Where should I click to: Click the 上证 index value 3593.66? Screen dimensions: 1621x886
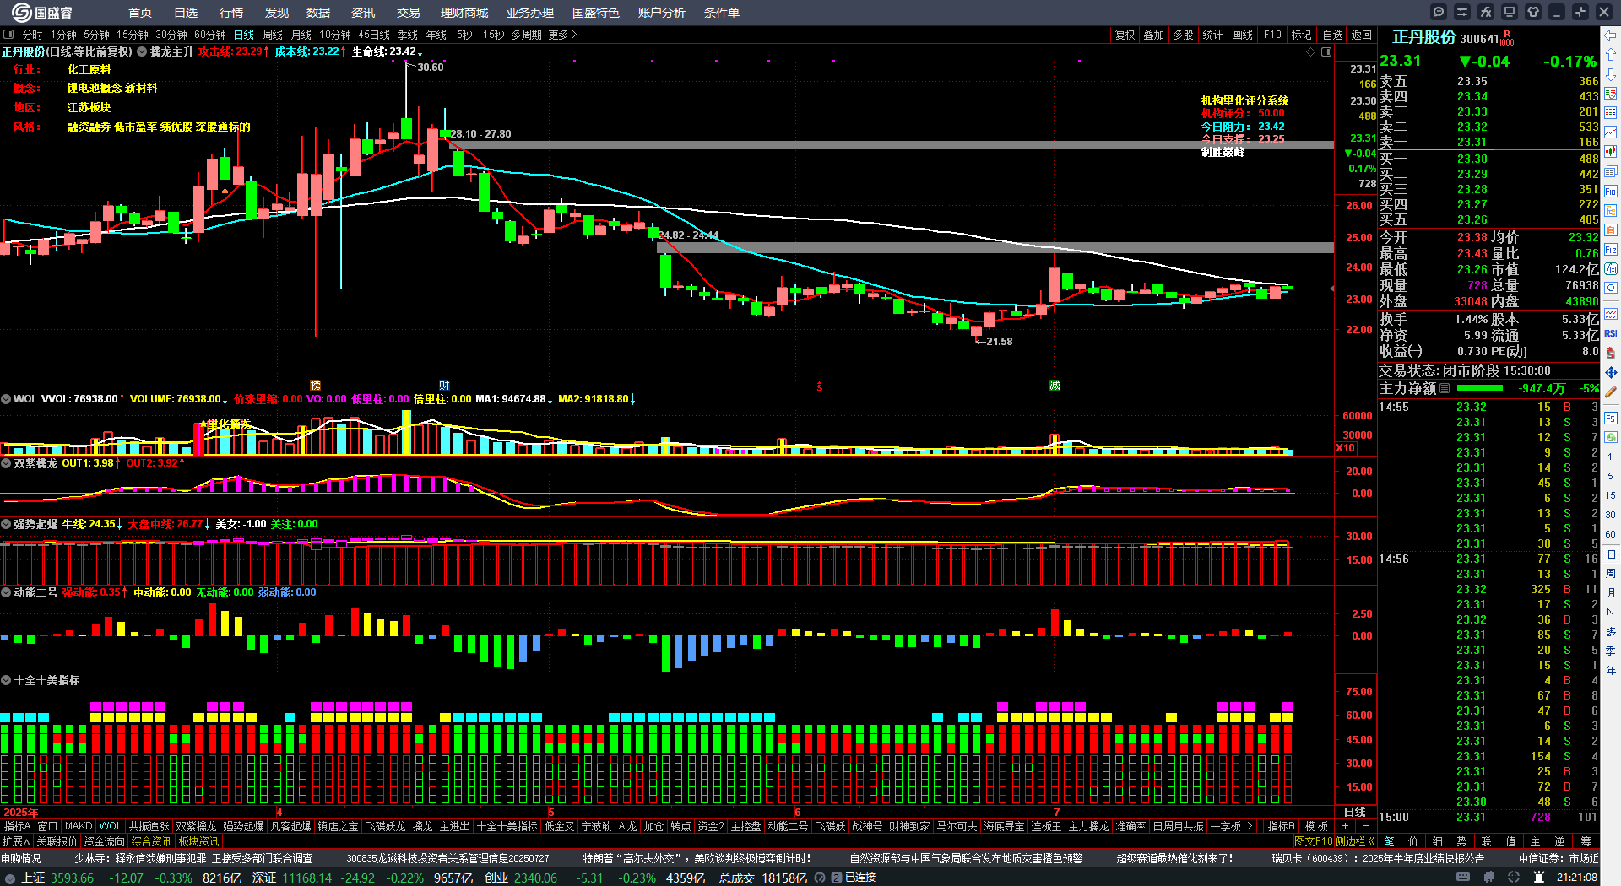click(x=73, y=878)
